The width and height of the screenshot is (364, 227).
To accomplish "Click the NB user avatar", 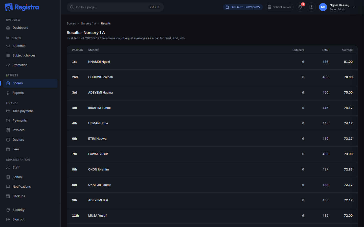I will tap(323, 7).
